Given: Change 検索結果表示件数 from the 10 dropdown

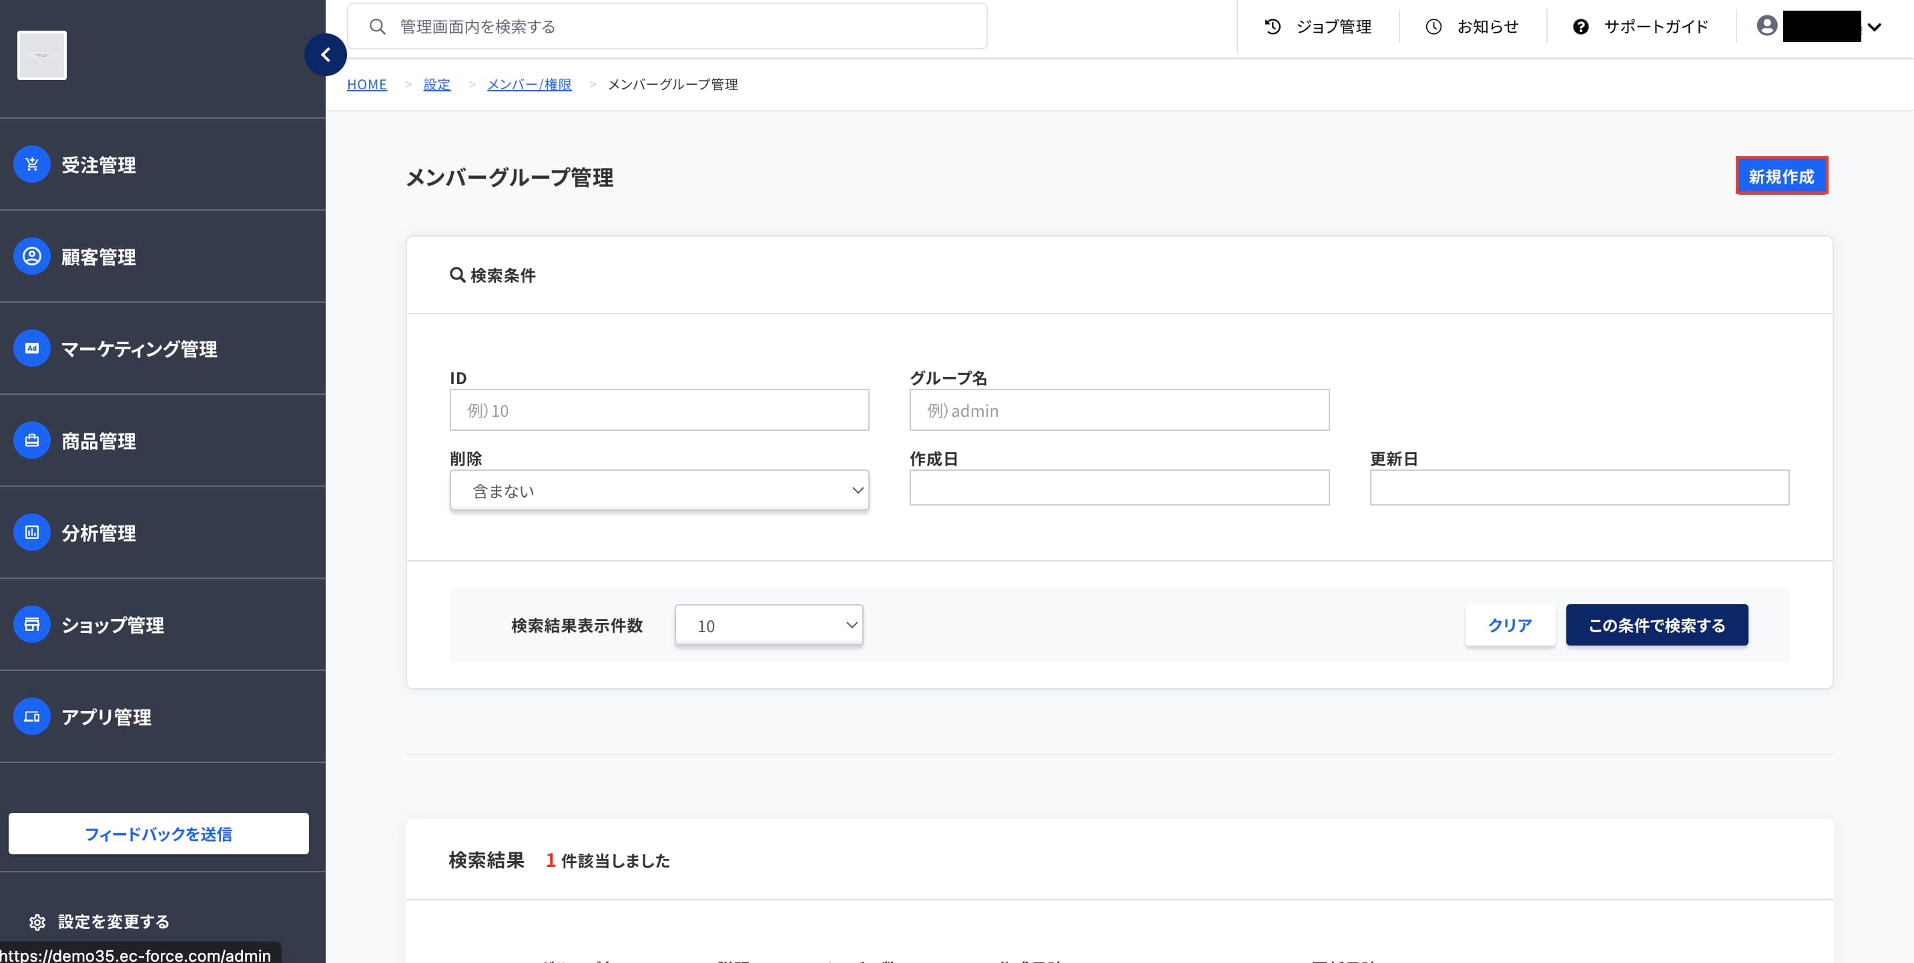Looking at the screenshot, I should (768, 625).
